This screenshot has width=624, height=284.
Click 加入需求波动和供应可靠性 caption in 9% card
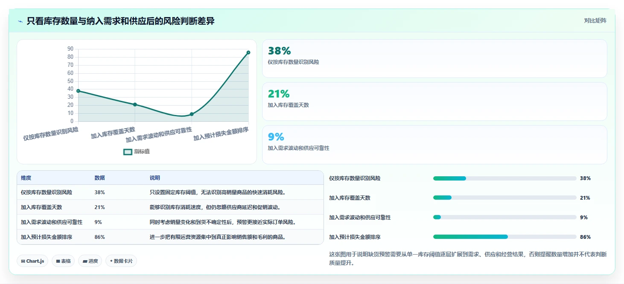(298, 148)
